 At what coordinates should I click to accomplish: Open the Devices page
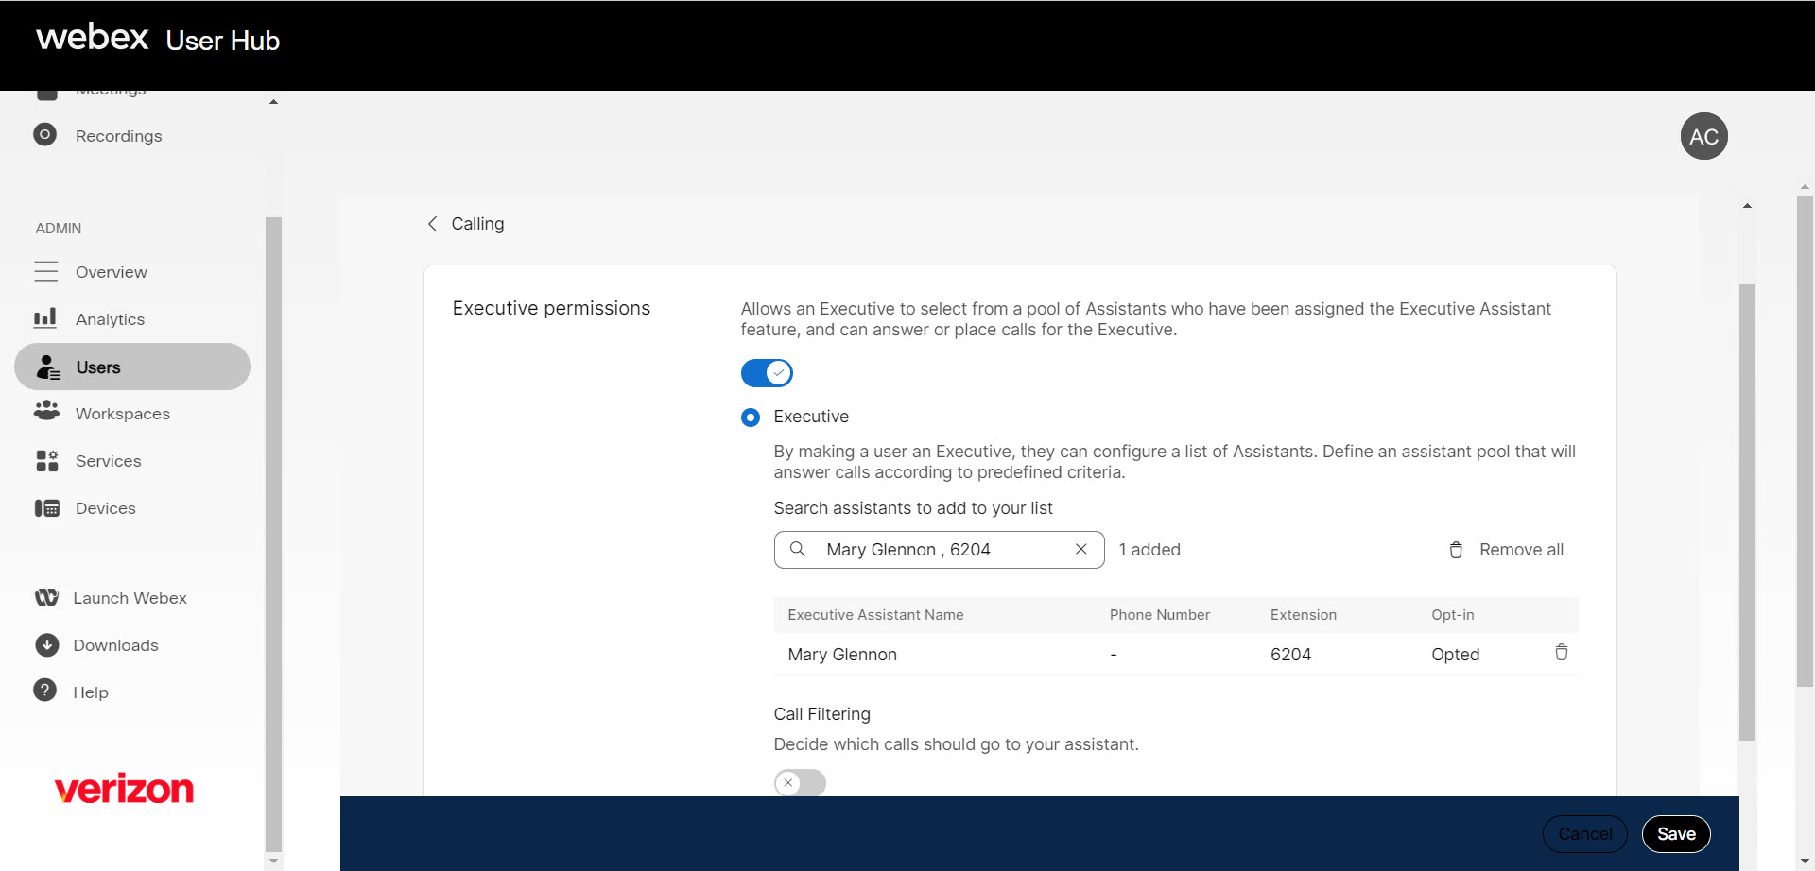coord(106,508)
